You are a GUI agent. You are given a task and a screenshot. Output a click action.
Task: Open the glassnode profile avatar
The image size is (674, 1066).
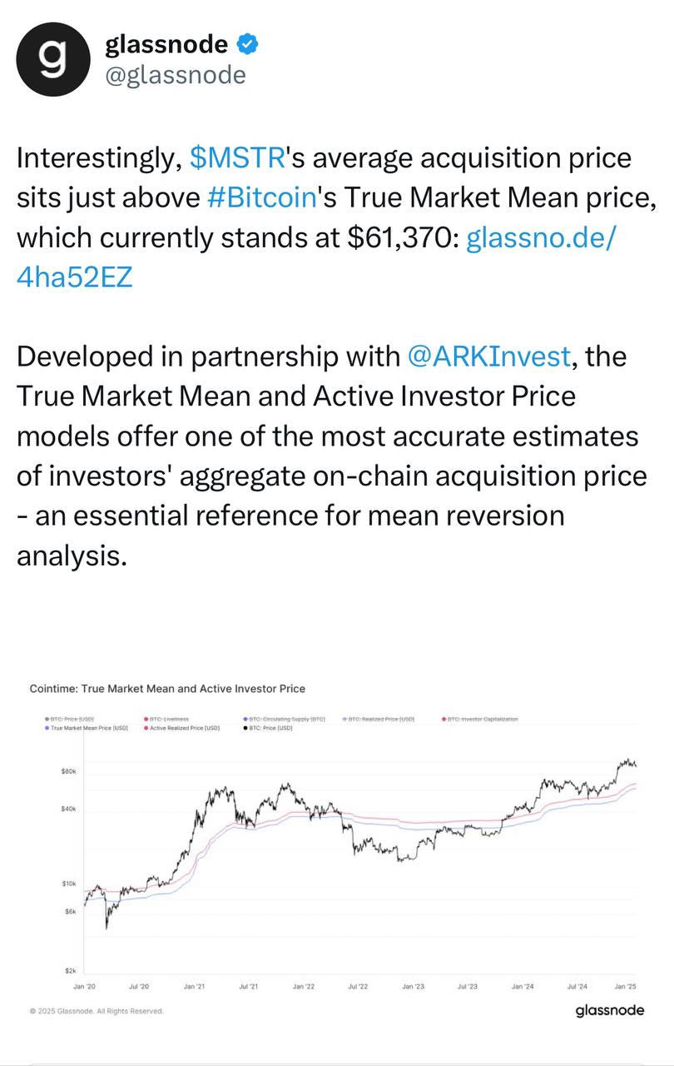54,58
